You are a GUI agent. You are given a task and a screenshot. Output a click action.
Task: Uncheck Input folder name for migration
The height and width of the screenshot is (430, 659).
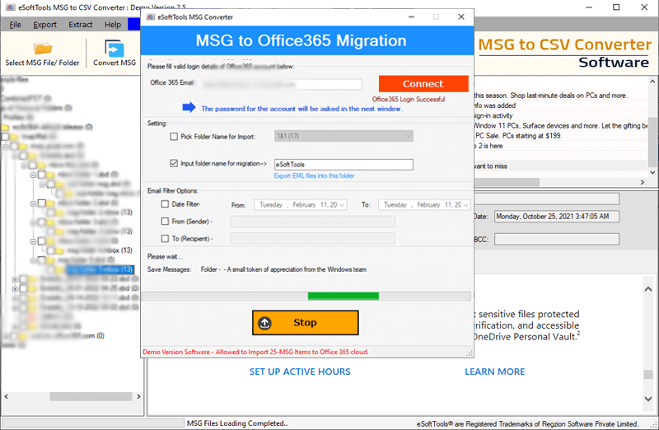(174, 164)
